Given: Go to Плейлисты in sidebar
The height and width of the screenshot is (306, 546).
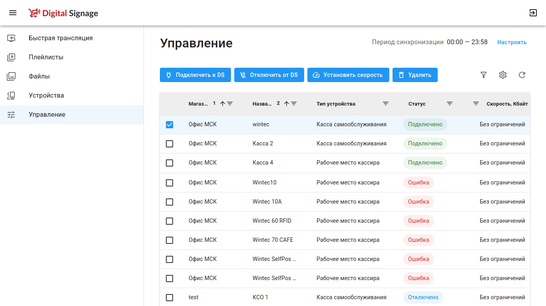Looking at the screenshot, I should 46,57.
